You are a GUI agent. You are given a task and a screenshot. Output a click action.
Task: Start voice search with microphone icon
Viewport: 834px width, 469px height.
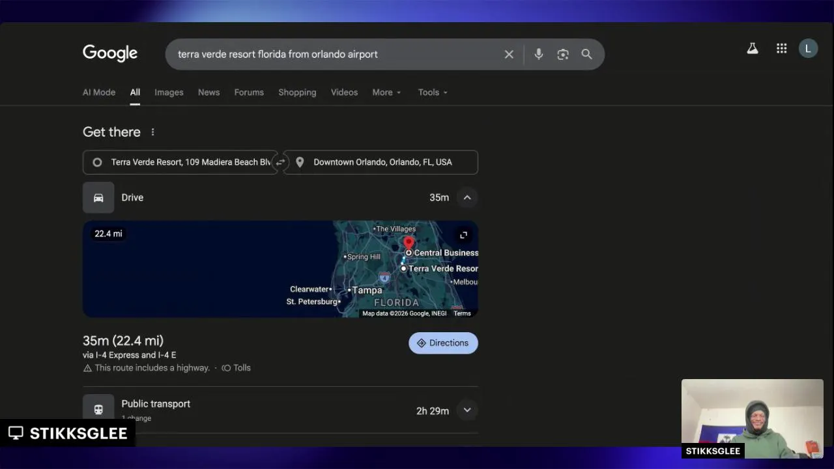(538, 54)
